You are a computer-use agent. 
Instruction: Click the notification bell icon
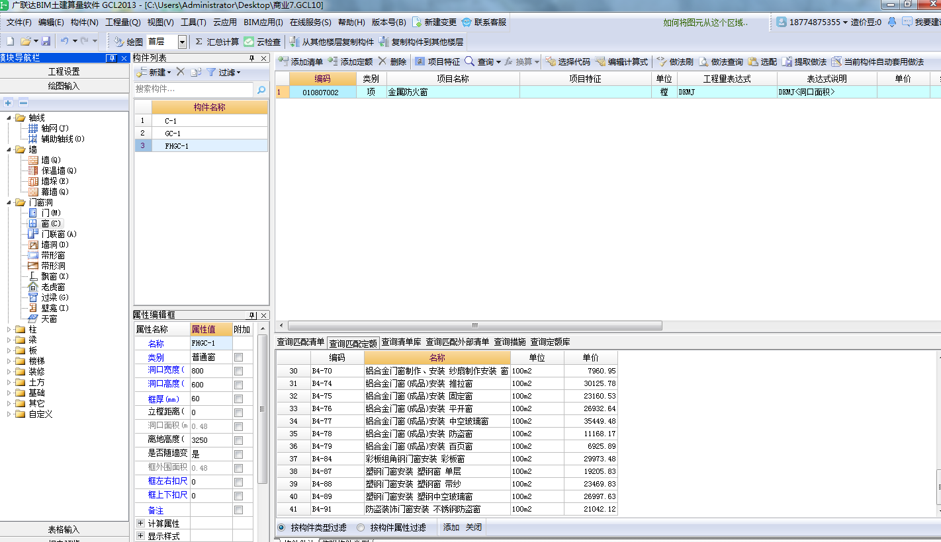(891, 22)
